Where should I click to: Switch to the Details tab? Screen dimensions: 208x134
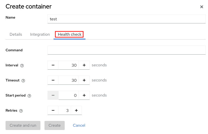(x=16, y=34)
